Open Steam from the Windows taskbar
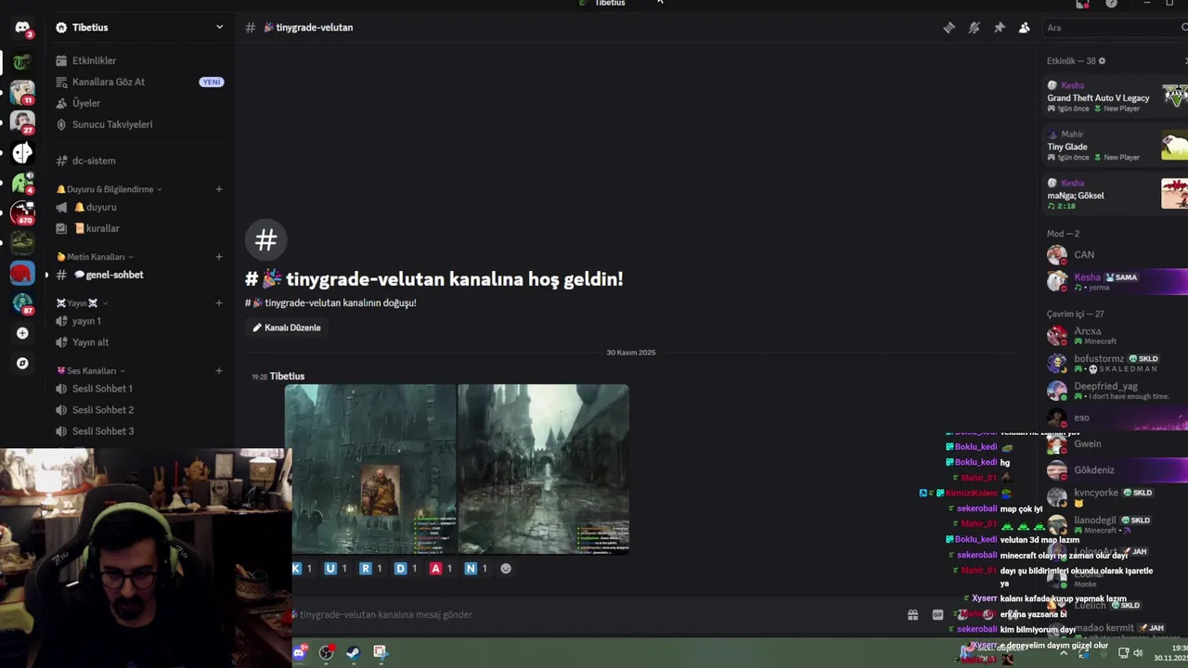Image resolution: width=1188 pixels, height=668 pixels. pos(353,652)
